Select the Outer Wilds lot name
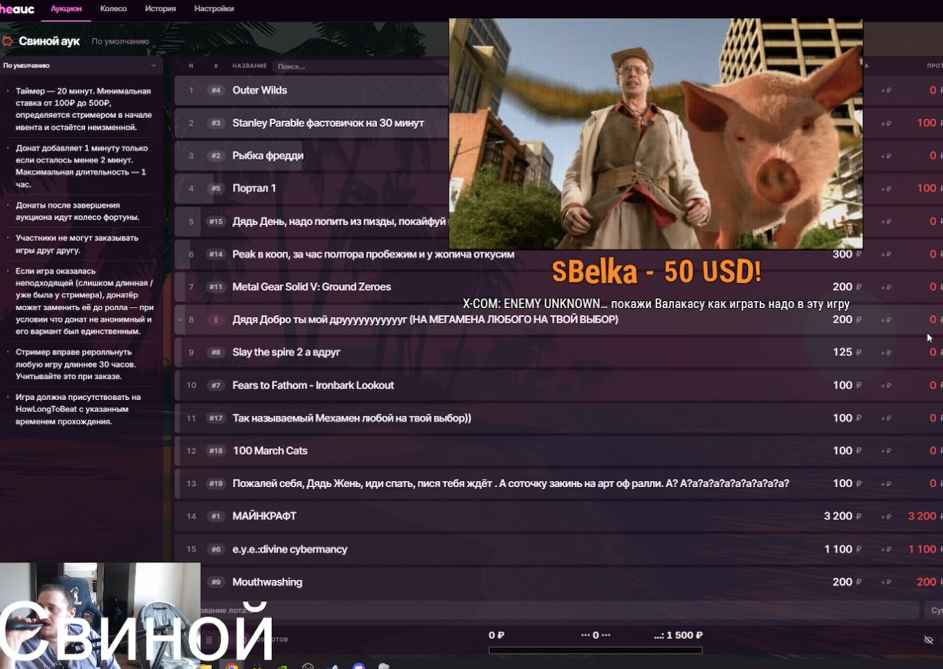 click(x=259, y=90)
